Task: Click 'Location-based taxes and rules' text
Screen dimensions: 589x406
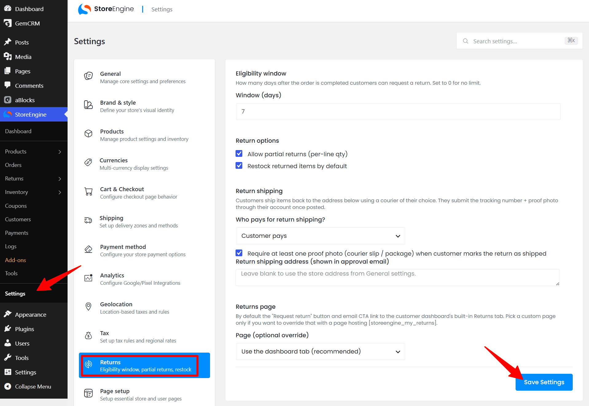Action: click(x=135, y=312)
